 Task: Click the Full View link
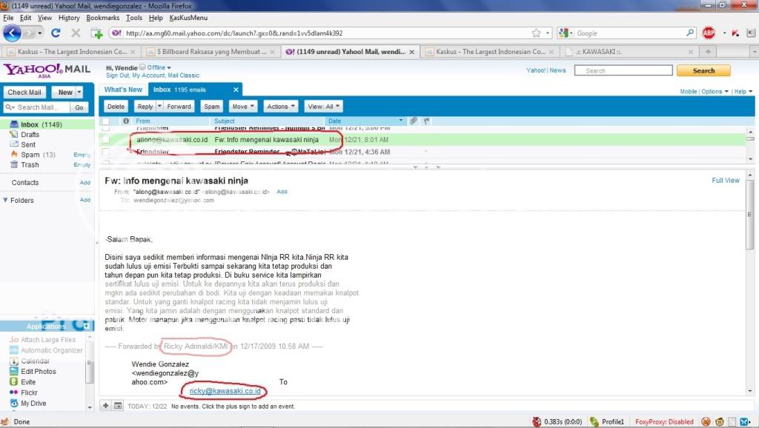725,181
